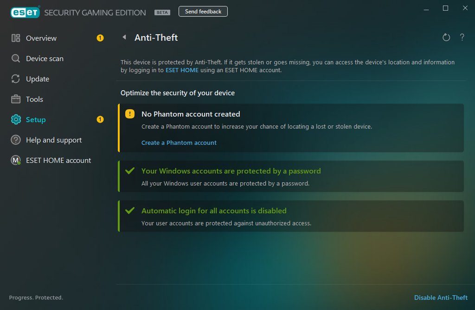Click the Setup gear icon

coord(16,120)
